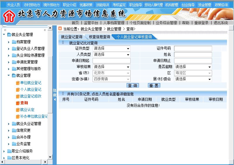Go to 首页 in navigation bar
Image resolution: width=234 pixels, height=165 pixels.
(x=75, y=23)
